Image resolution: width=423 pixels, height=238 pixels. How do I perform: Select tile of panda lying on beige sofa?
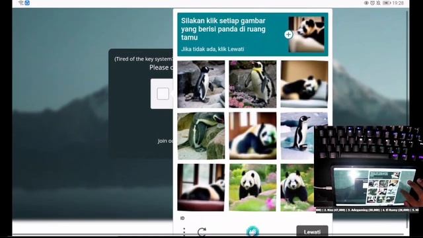[304, 84]
